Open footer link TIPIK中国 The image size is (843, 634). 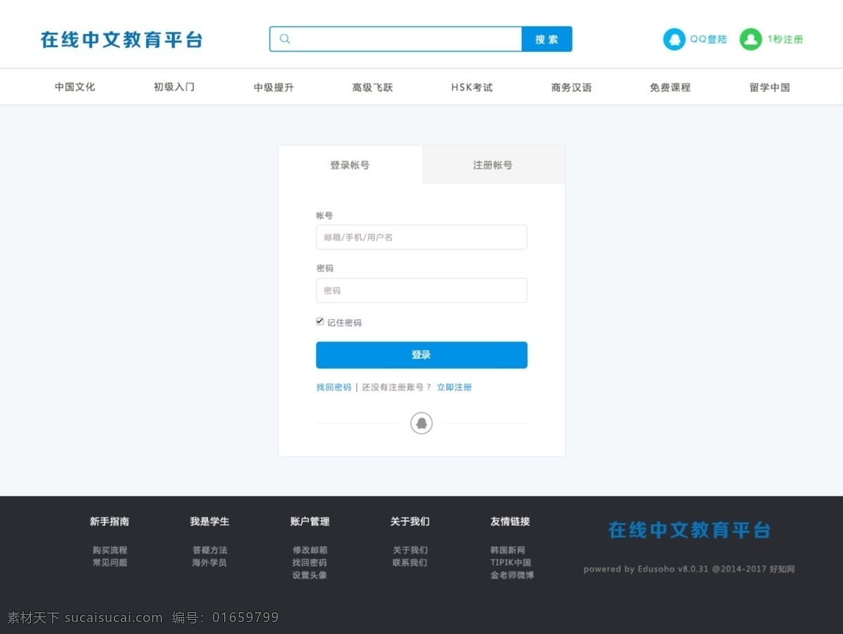coord(511,562)
